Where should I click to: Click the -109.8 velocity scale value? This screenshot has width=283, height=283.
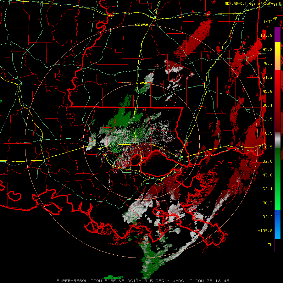265,231
